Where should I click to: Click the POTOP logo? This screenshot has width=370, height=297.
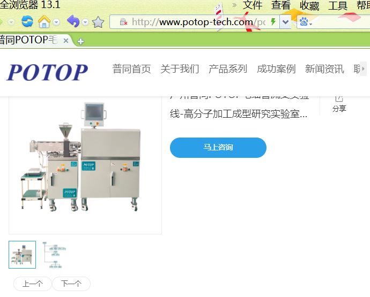[x=47, y=72]
